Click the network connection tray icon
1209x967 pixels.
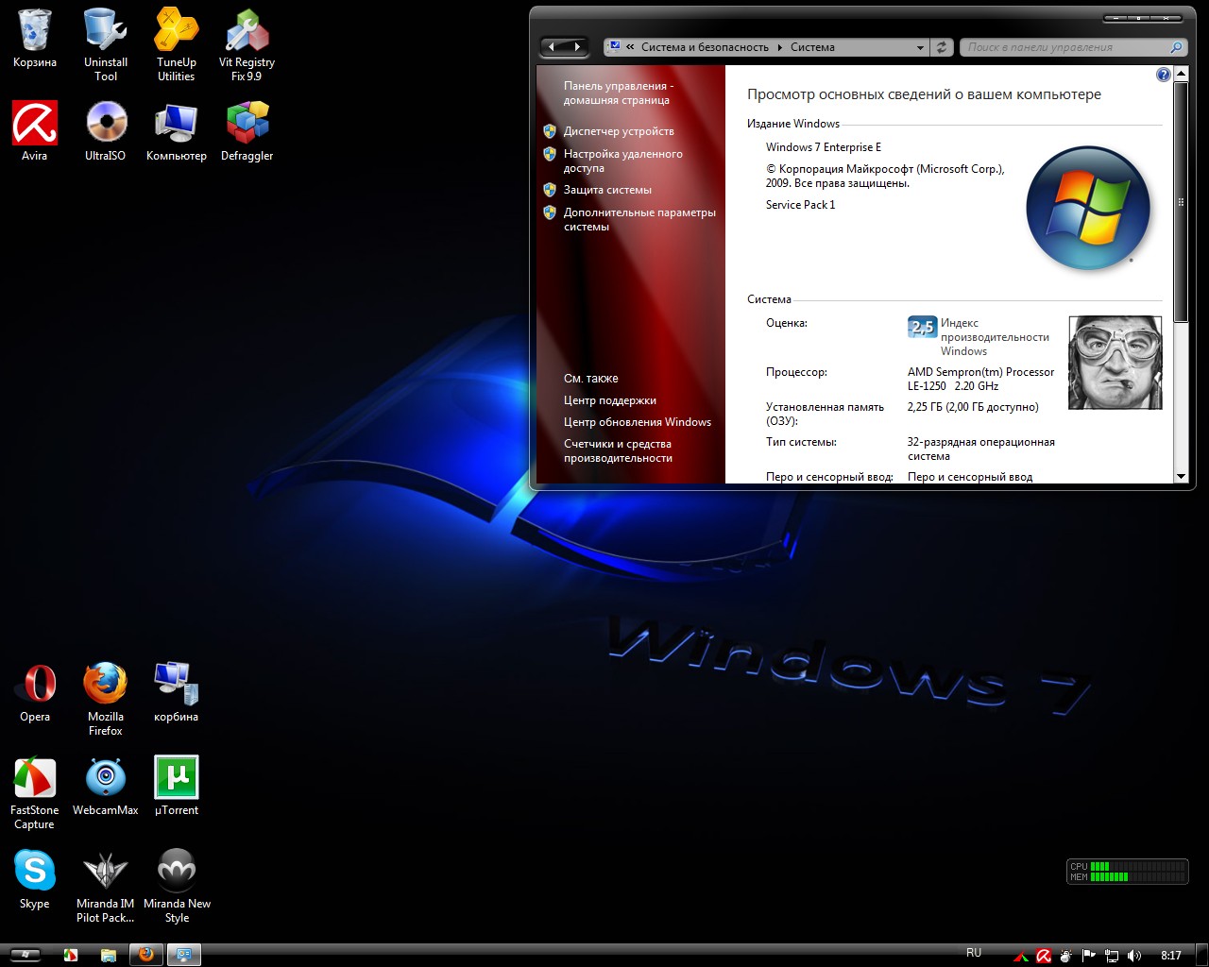[x=1112, y=956]
